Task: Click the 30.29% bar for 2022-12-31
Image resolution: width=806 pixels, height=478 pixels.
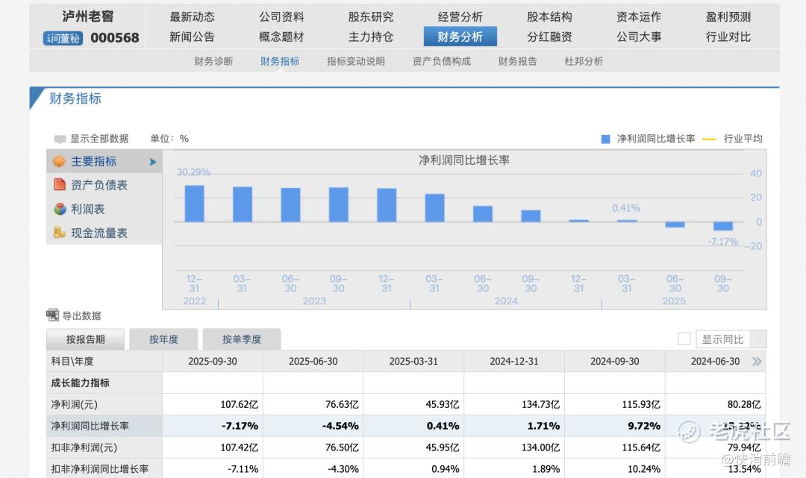Action: (194, 204)
